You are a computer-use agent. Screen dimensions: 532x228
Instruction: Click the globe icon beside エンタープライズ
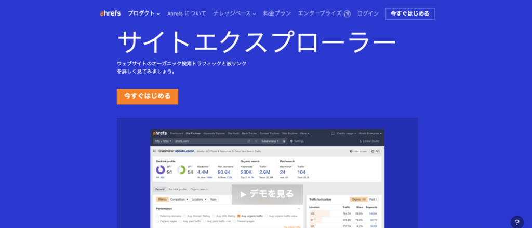(x=347, y=14)
